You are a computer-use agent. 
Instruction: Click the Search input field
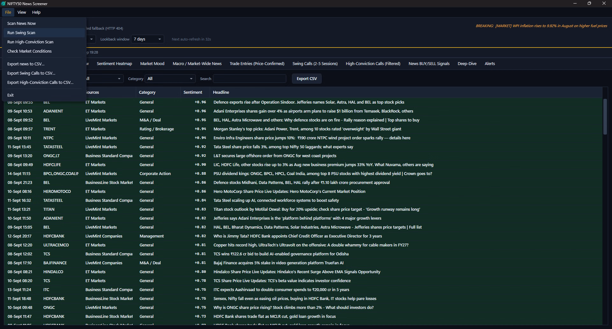(250, 79)
